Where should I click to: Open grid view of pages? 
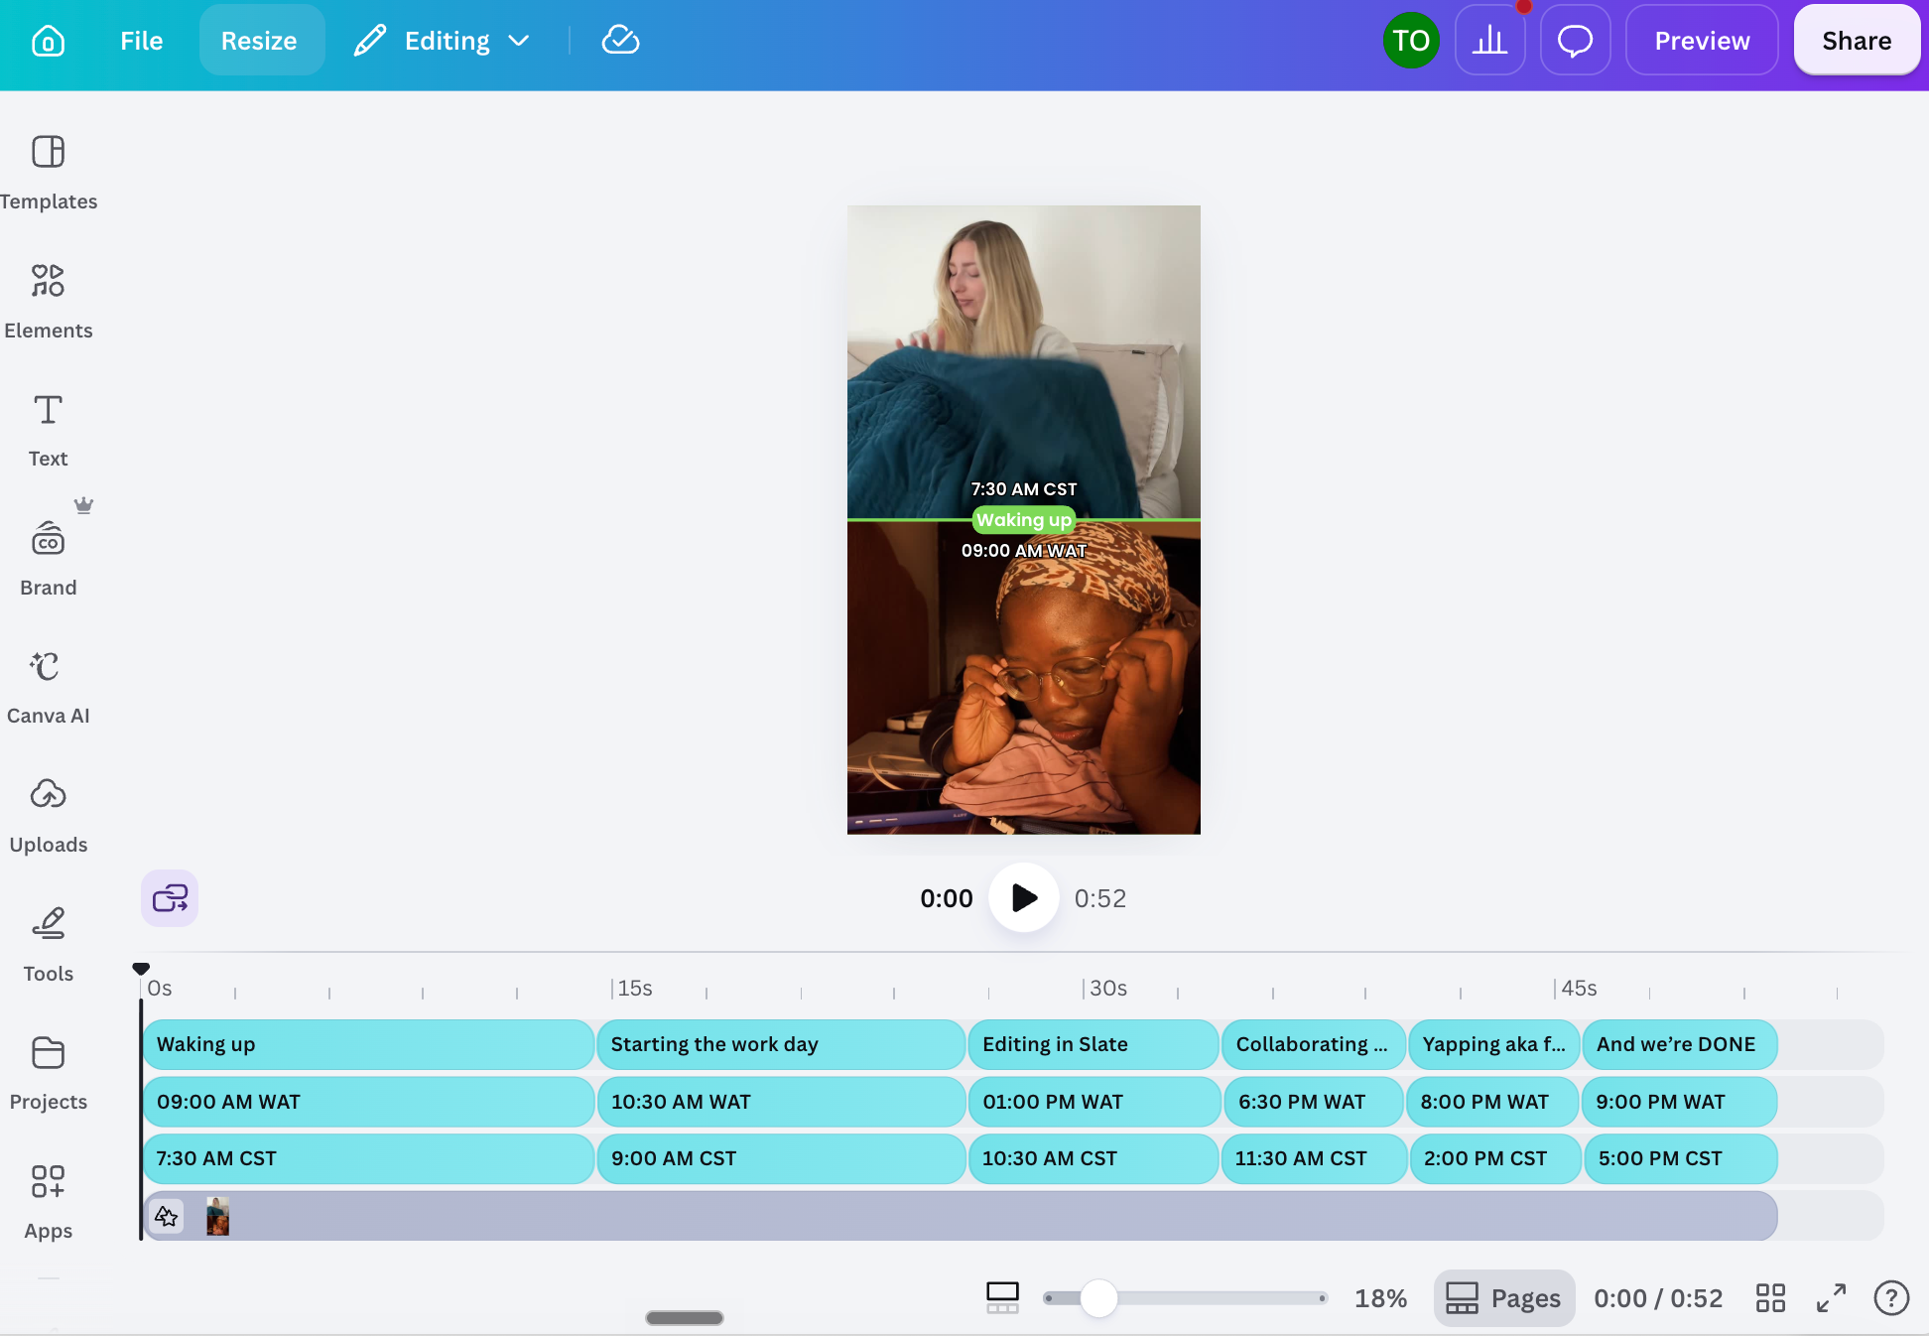1770,1297
